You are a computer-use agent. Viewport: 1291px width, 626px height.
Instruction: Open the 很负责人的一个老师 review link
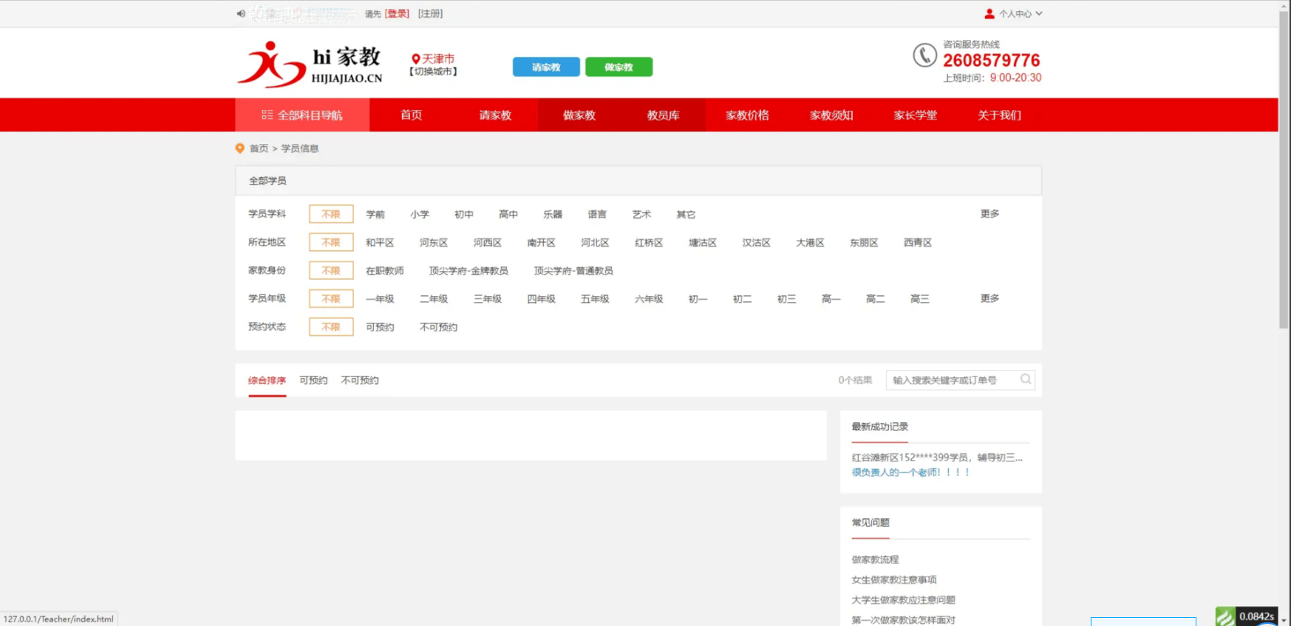pos(910,472)
